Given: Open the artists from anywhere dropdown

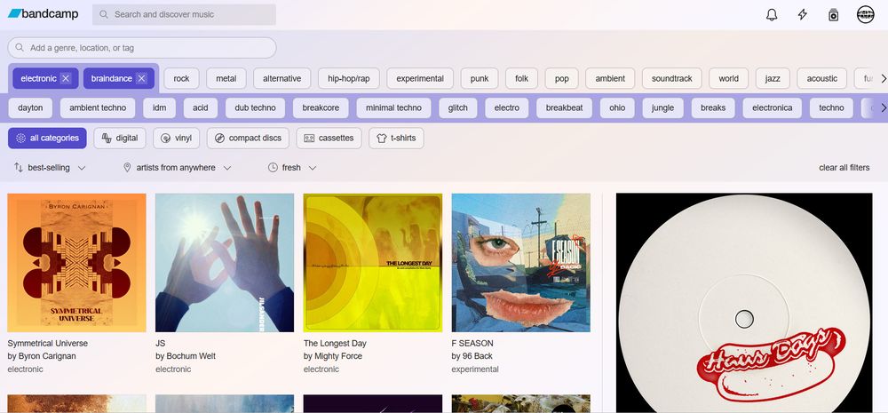Looking at the screenshot, I should click(178, 168).
